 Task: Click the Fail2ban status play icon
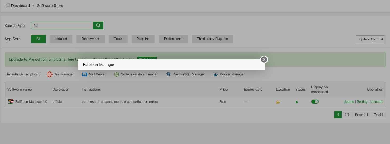tap(297, 102)
